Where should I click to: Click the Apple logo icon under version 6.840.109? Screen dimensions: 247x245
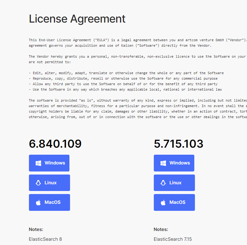tap(38, 202)
